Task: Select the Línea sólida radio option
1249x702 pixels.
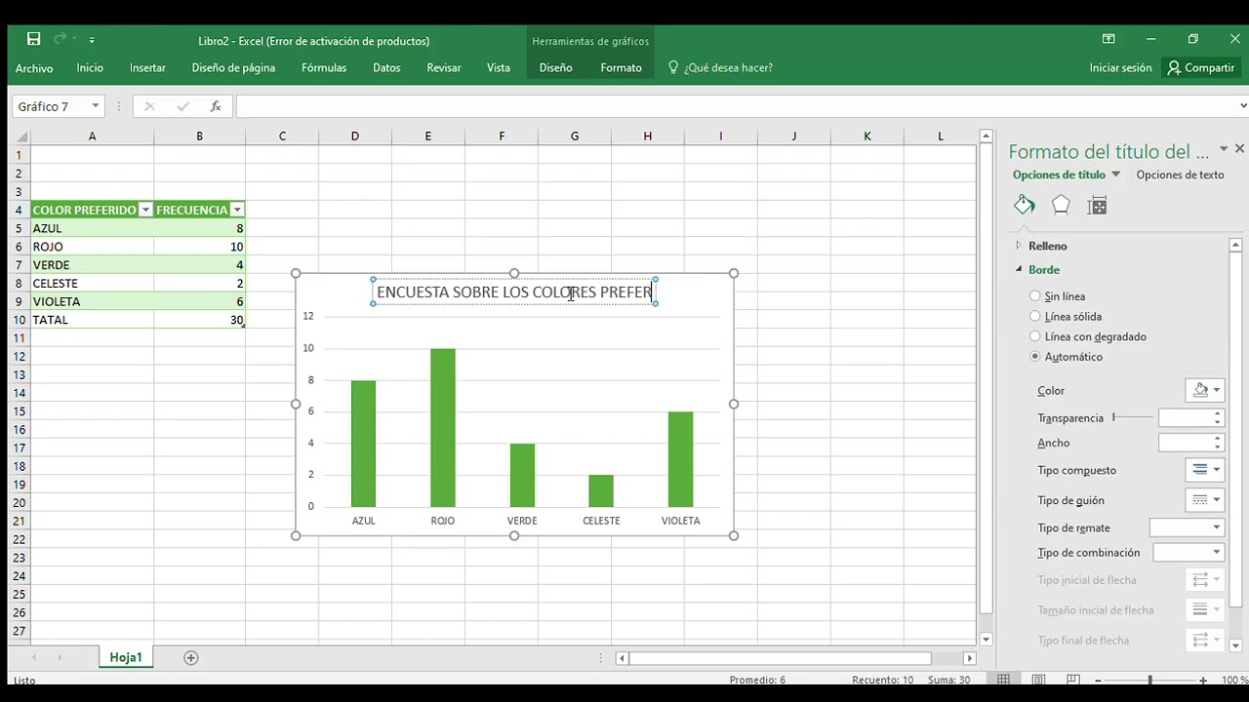Action: click(1035, 316)
